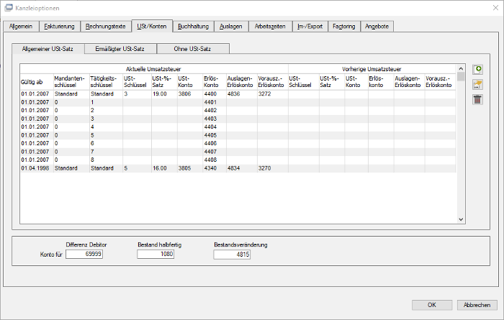Viewport: 504px width, 320px height.
Task: Select the row with Erlöskonto 4404
Action: (238, 127)
